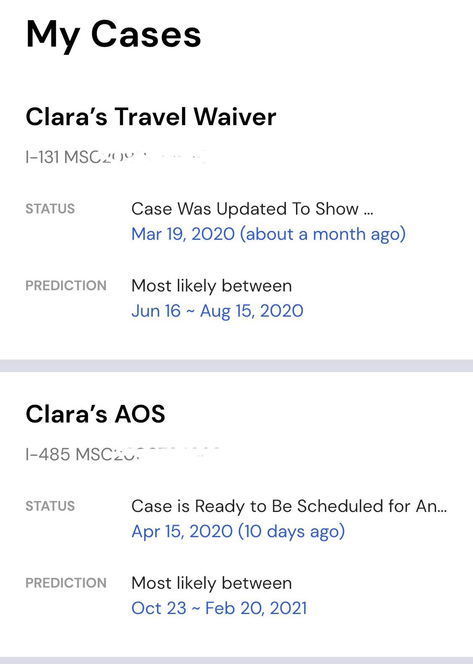Tap the divider between the two cases
This screenshot has height=664, width=473.
pos(236,366)
